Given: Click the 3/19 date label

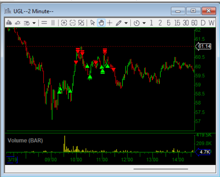Looking at the screenshot, I should (12, 160).
